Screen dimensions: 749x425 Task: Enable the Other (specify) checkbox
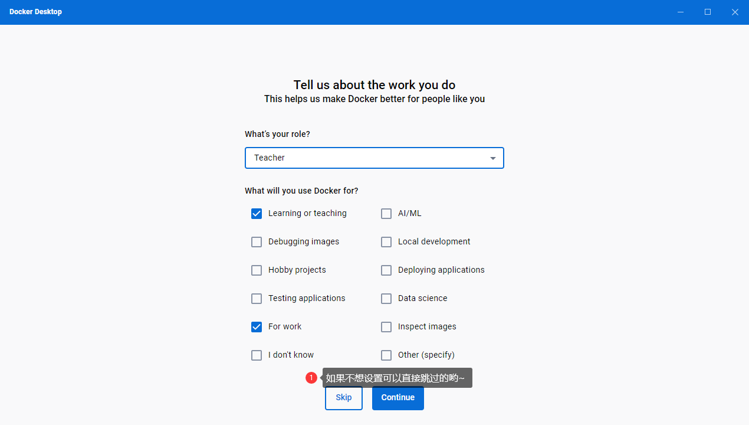coord(386,355)
